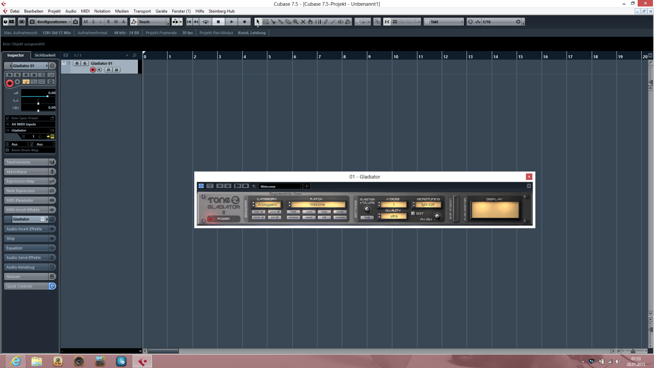Solo Gladiator 01 in the track list
Viewport: 654px width, 368px height.
(x=85, y=63)
